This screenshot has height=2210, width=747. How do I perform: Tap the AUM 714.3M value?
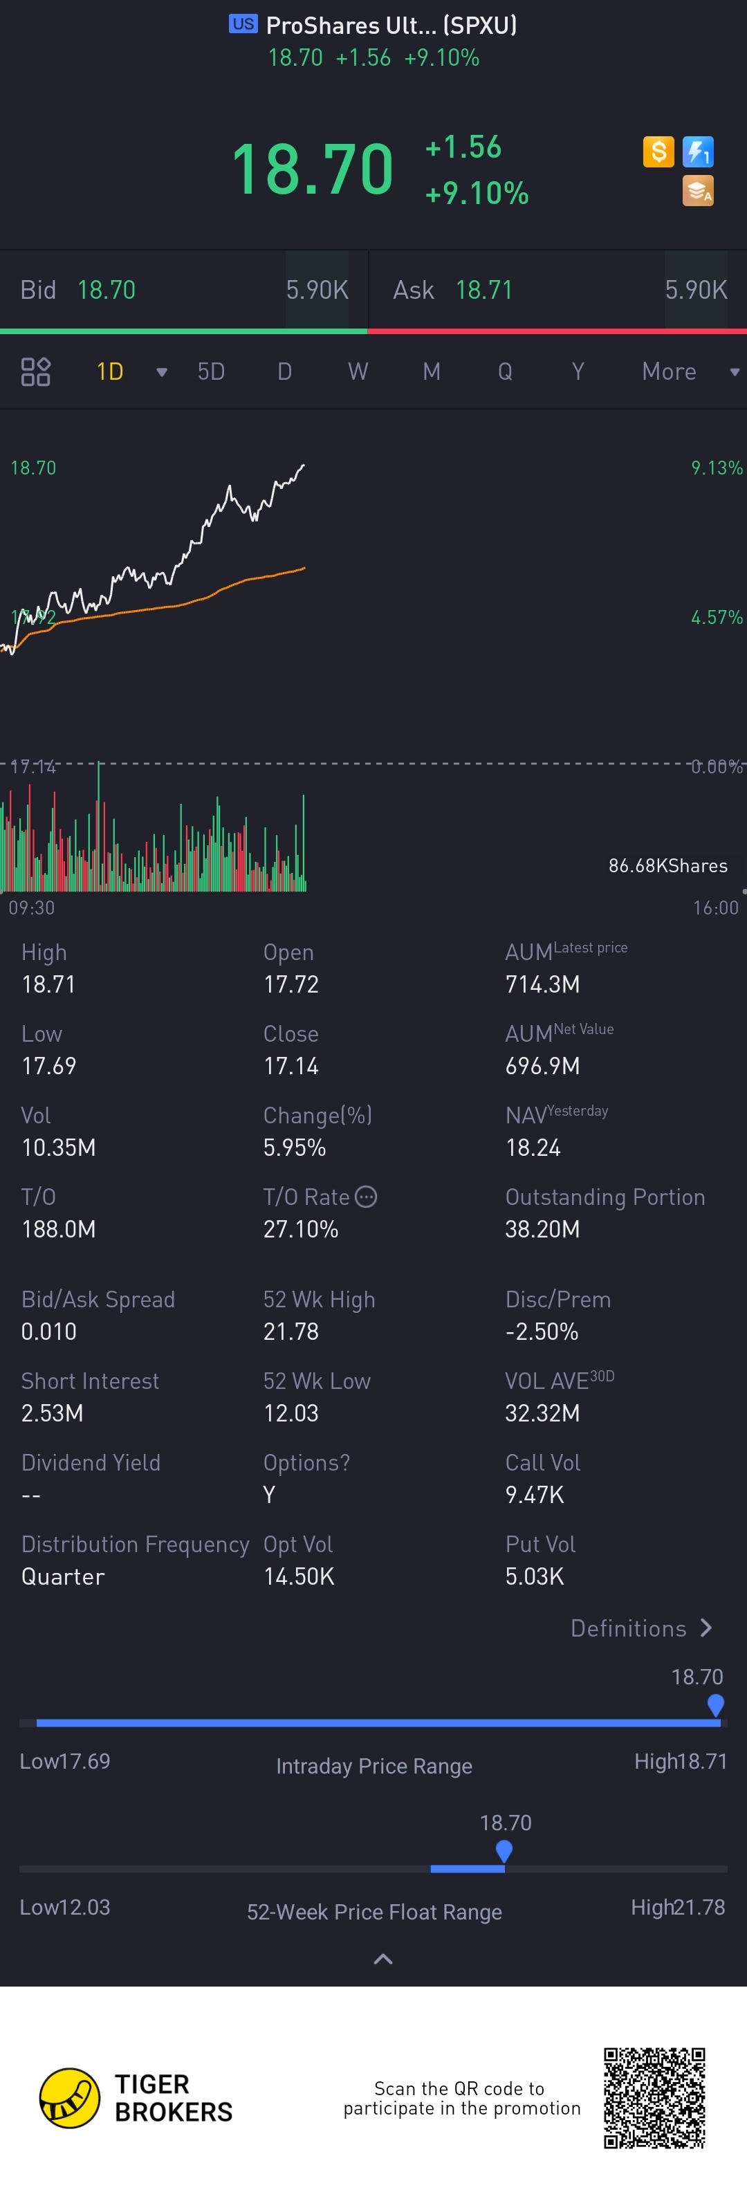point(542,984)
